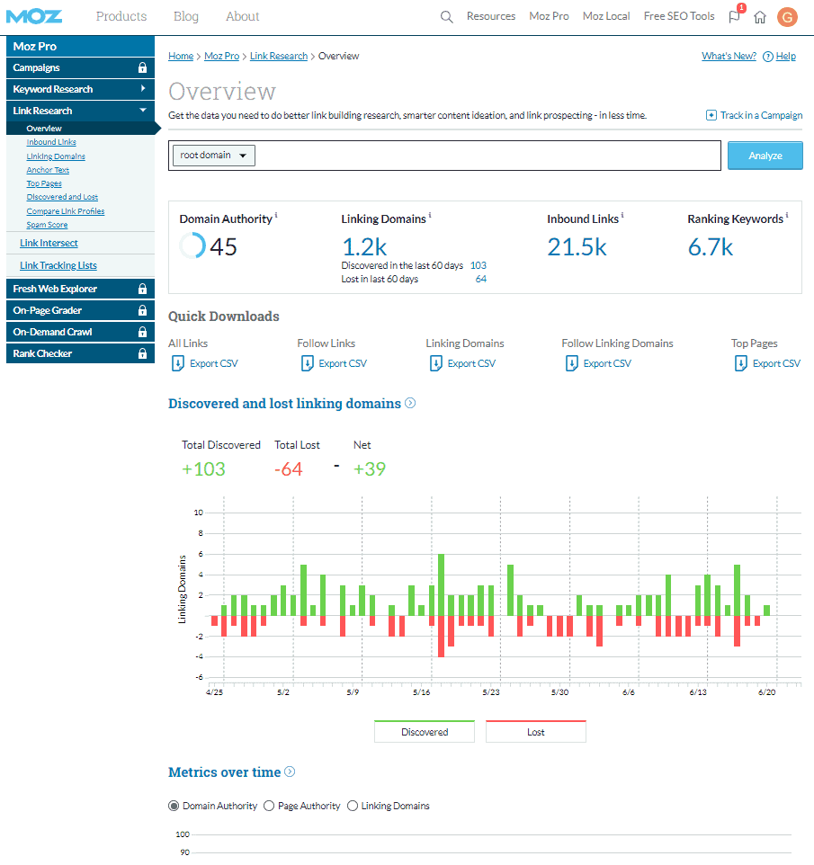Select the Page Authority radio button
This screenshot has height=865, width=814.
click(269, 806)
